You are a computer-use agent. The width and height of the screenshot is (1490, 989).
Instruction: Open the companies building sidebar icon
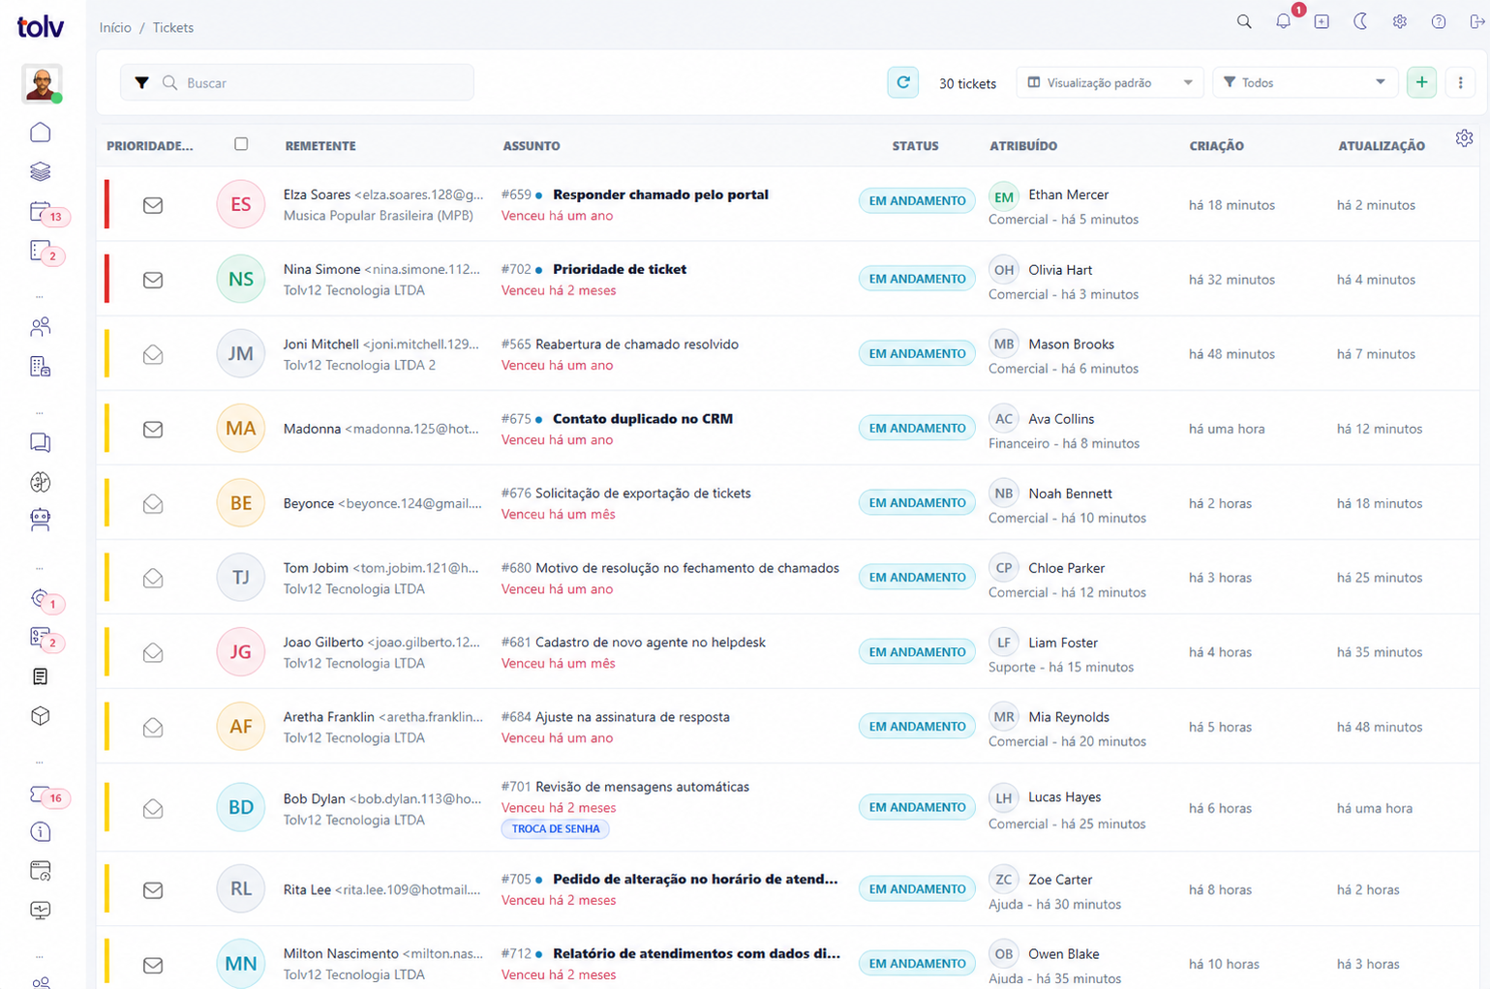coord(40,367)
